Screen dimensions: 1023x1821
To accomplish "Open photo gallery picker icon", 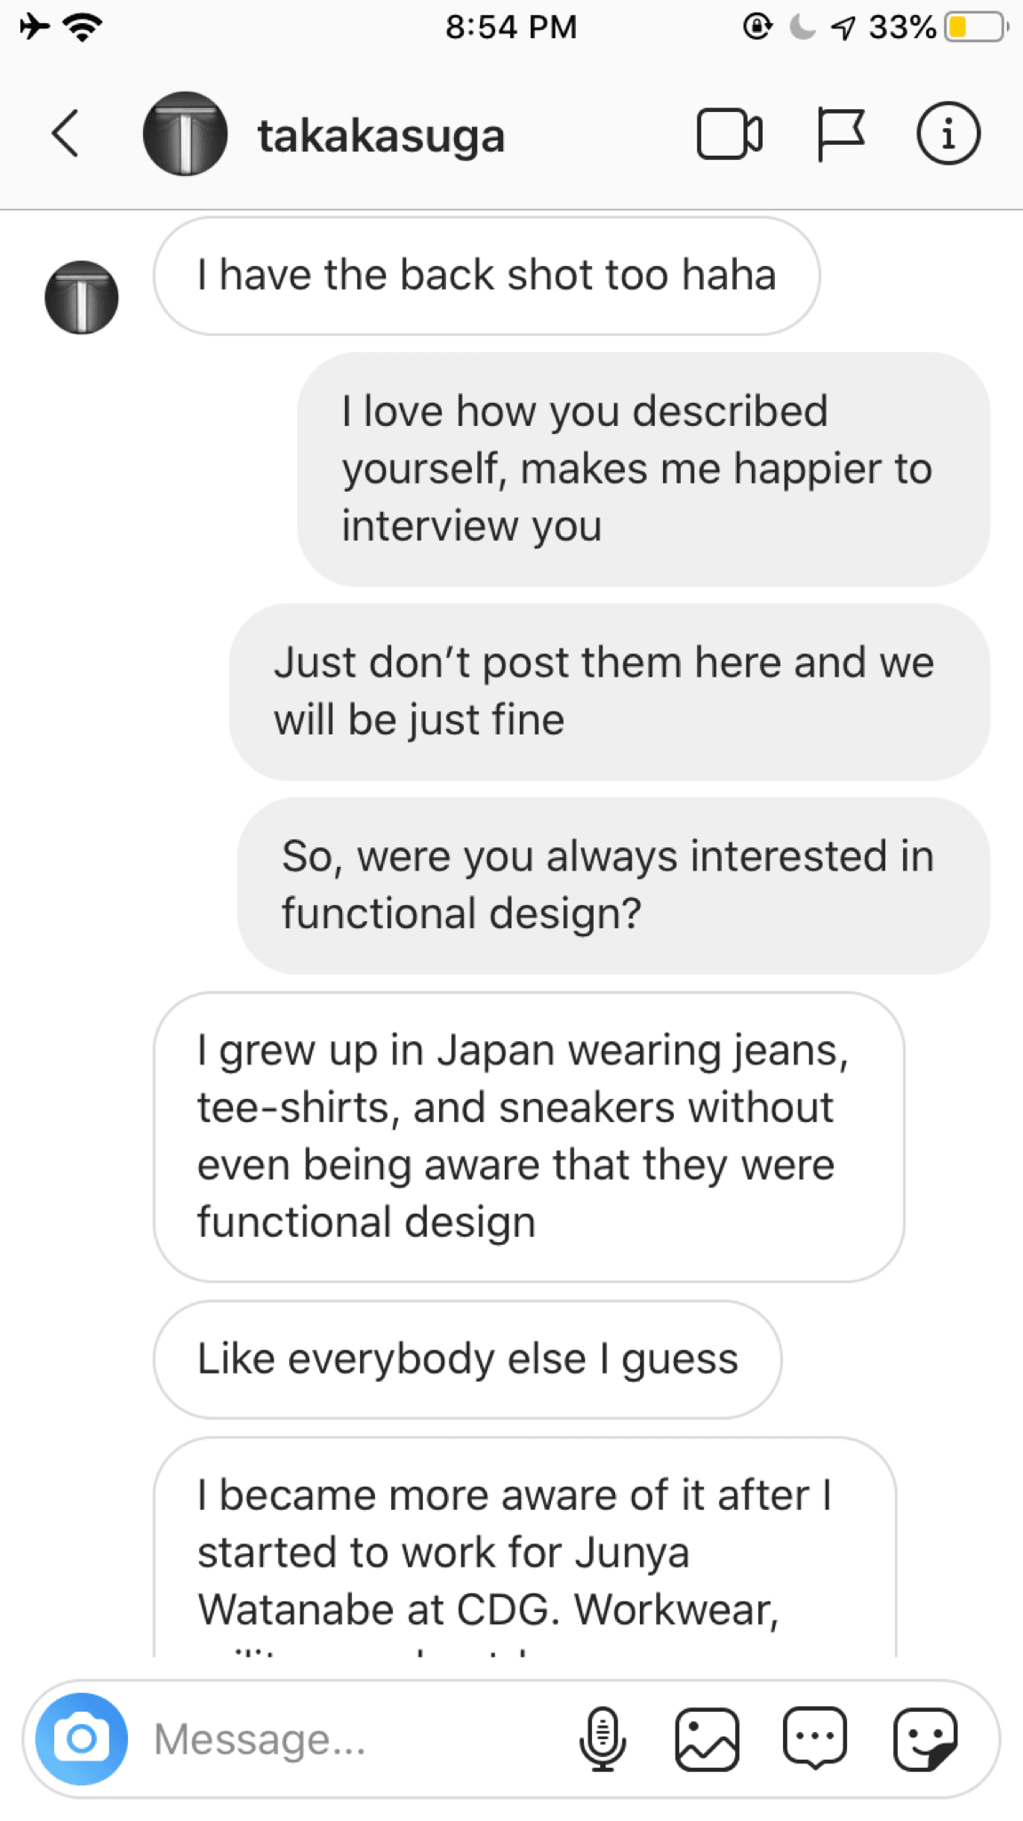I will point(707,1738).
